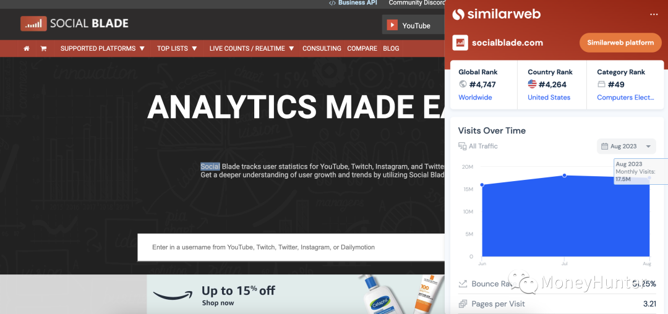Expand the Top Lists dropdown

[x=177, y=48]
